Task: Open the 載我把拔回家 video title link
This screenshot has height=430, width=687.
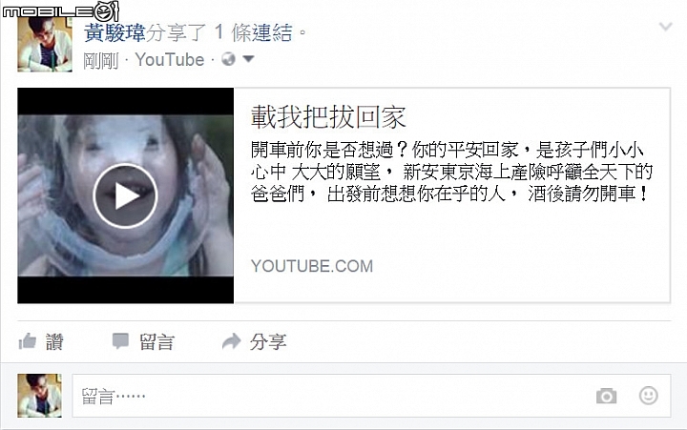Action: click(x=328, y=117)
